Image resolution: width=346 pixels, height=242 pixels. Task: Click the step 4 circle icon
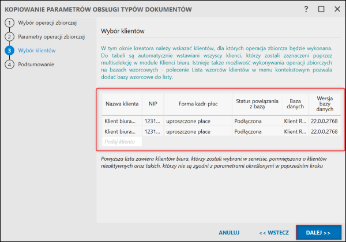pos(9,65)
